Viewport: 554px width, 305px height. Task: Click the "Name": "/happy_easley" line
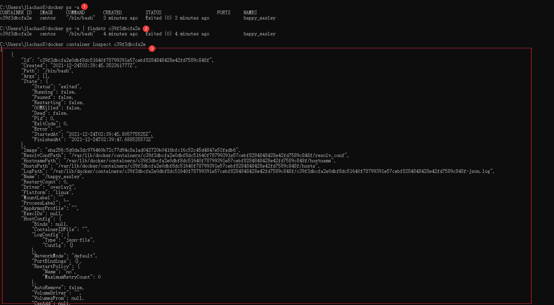click(x=53, y=176)
